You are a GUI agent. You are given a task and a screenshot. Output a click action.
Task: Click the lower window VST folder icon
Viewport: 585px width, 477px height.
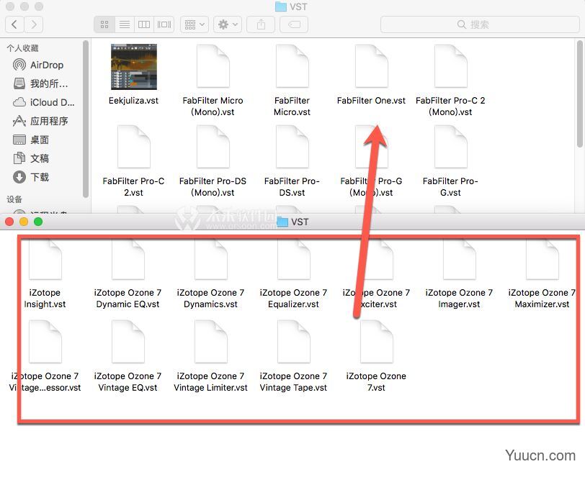point(282,222)
